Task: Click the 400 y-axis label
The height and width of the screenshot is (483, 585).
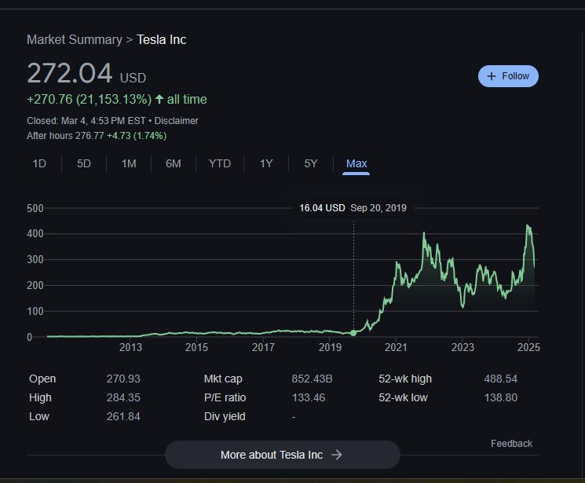Action: (35, 234)
